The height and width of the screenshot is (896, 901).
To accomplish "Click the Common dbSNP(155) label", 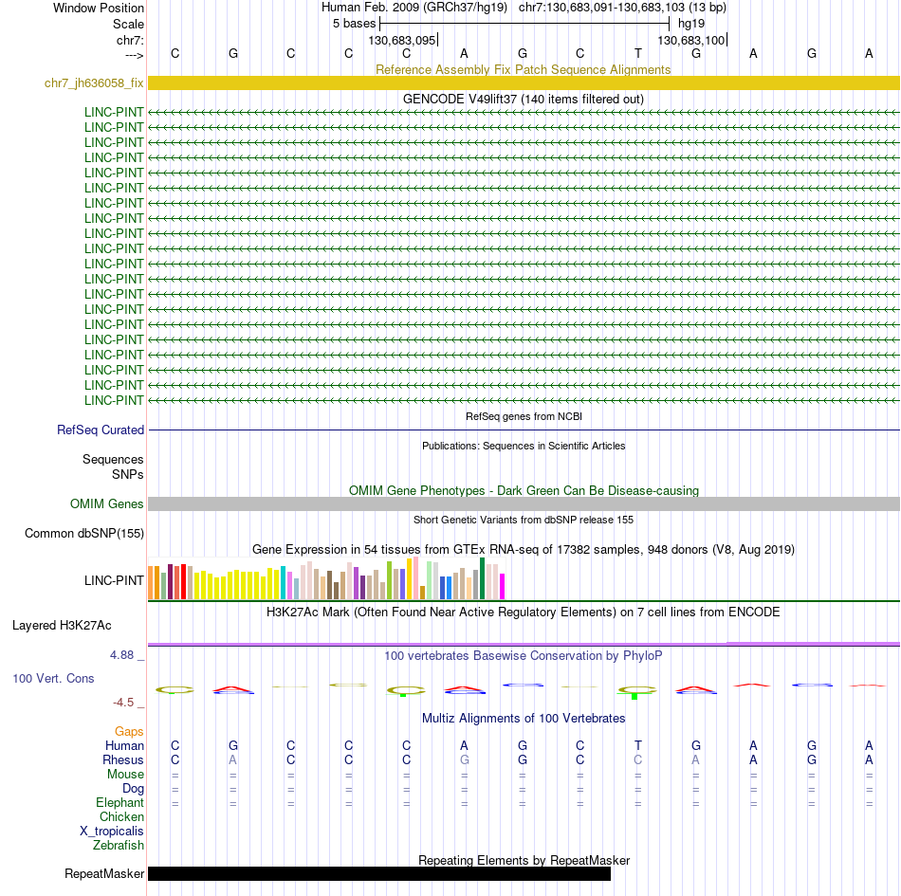I will (x=83, y=533).
